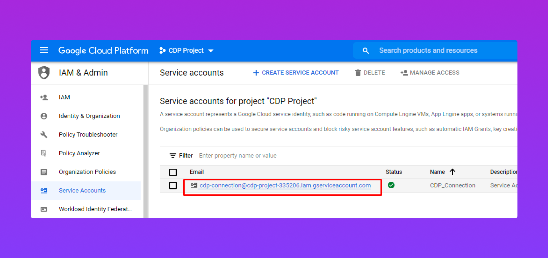Open the IAM menu item
The width and height of the screenshot is (548, 258).
coord(64,97)
